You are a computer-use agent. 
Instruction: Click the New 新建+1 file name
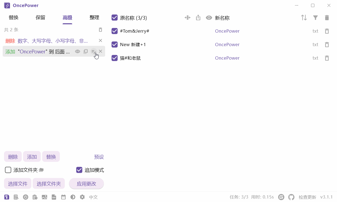pyautogui.click(x=133, y=44)
